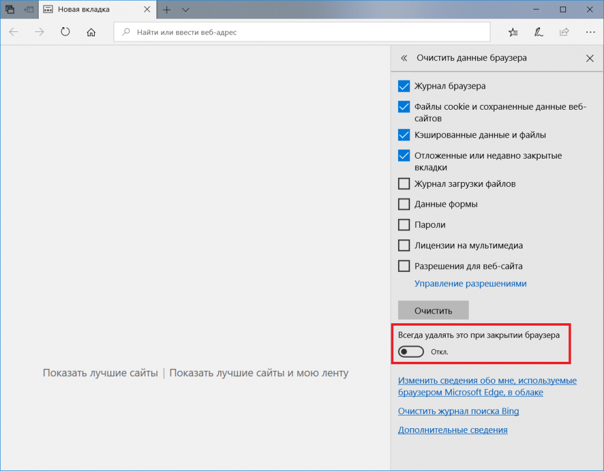Click the set tabs aside icon

pos(29,9)
